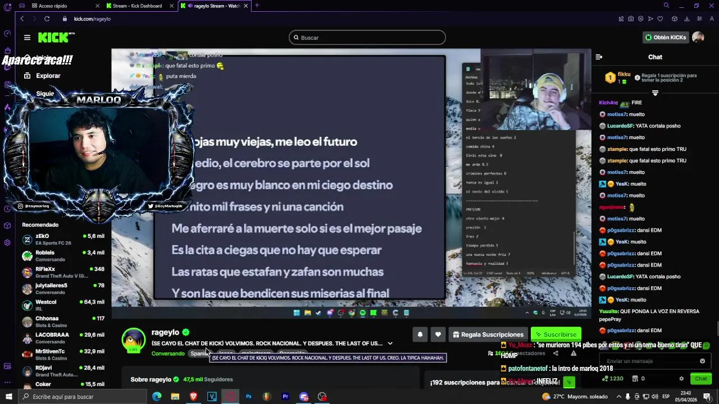The width and height of the screenshot is (719, 404).
Task: Open browser tab search magnifier
Action: pos(666,6)
